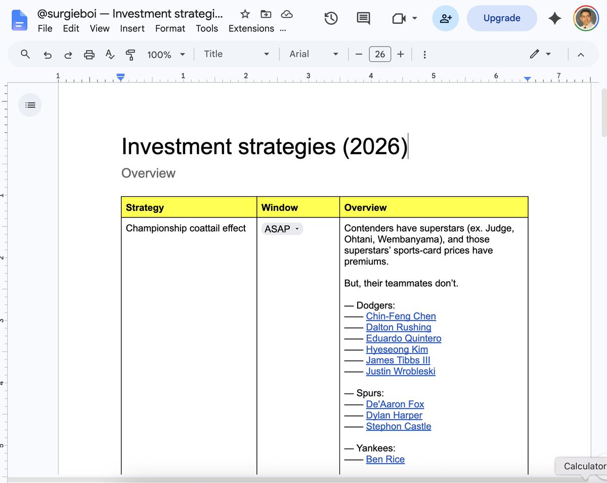Click the Investment strategies (2026) heading
Image resolution: width=607 pixels, height=483 pixels.
265,147
